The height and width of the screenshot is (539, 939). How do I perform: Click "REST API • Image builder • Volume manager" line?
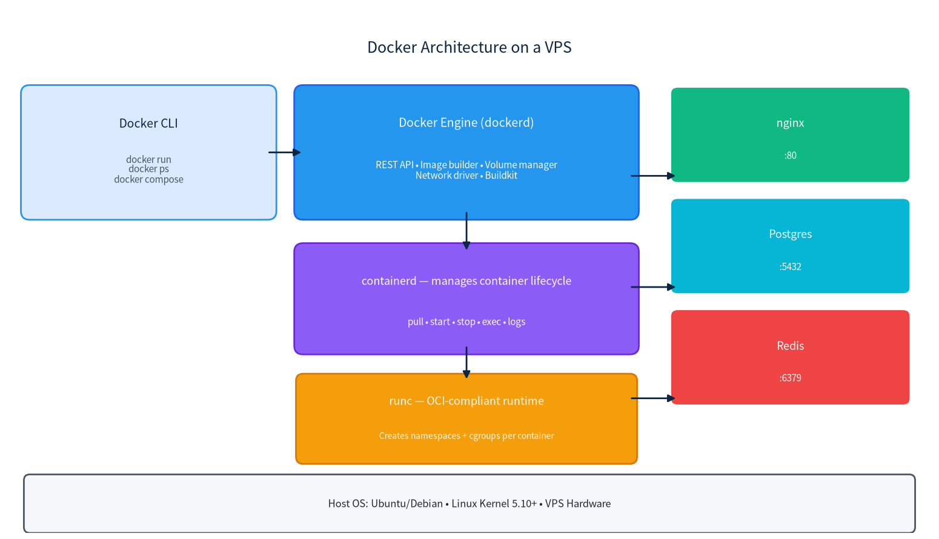tap(466, 165)
